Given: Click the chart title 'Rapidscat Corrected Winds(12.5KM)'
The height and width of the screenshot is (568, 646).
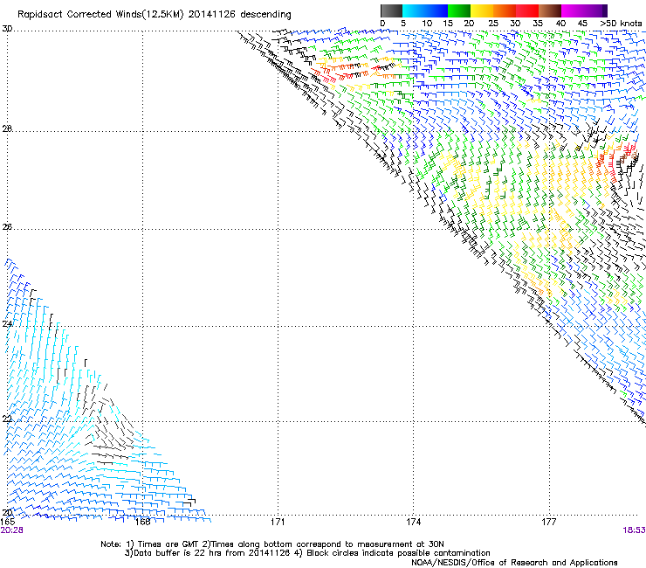Looking at the screenshot, I should click(100, 15).
